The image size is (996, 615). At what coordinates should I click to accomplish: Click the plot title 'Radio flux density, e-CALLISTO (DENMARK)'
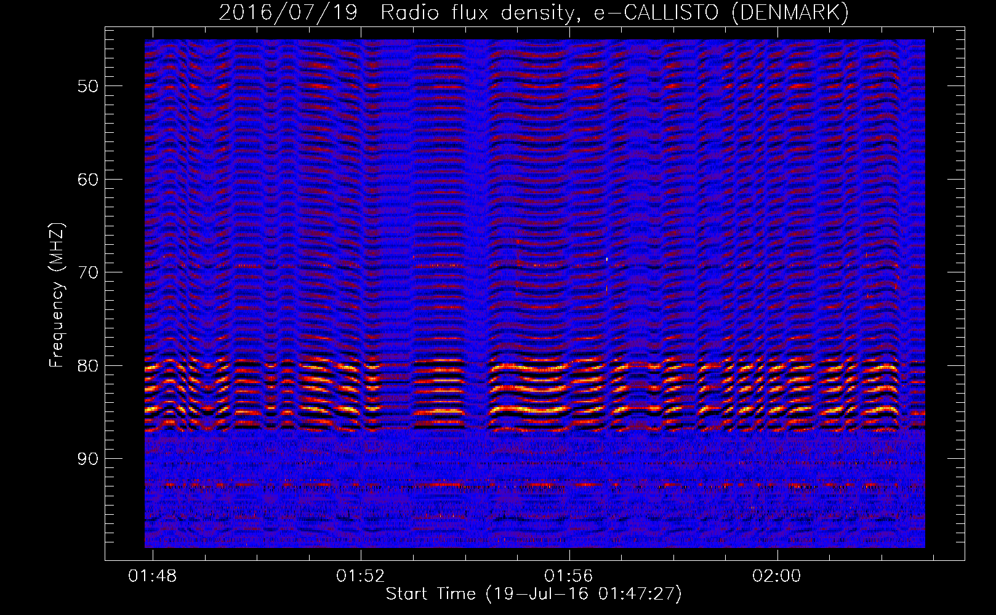coord(614,12)
